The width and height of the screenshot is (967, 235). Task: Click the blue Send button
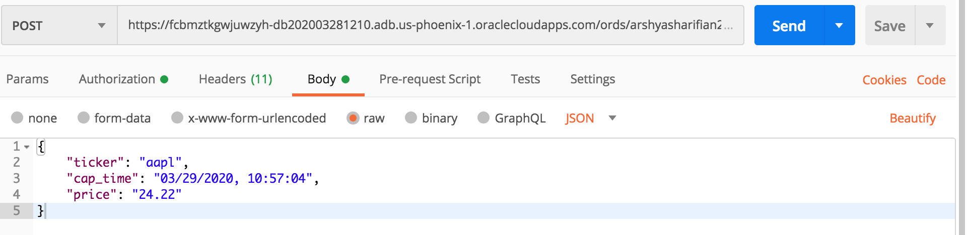(x=789, y=26)
